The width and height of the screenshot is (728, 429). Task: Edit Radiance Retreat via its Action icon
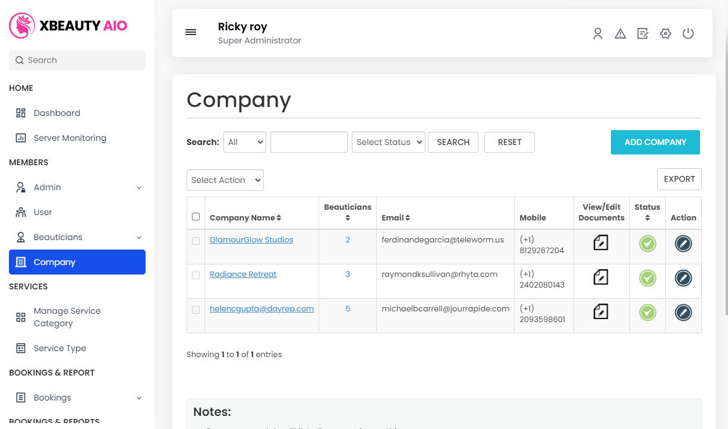(x=683, y=277)
